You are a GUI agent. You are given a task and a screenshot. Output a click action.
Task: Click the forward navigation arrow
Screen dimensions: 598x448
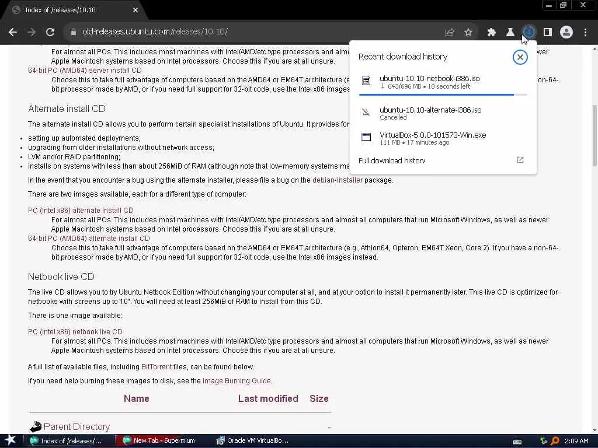[32, 32]
